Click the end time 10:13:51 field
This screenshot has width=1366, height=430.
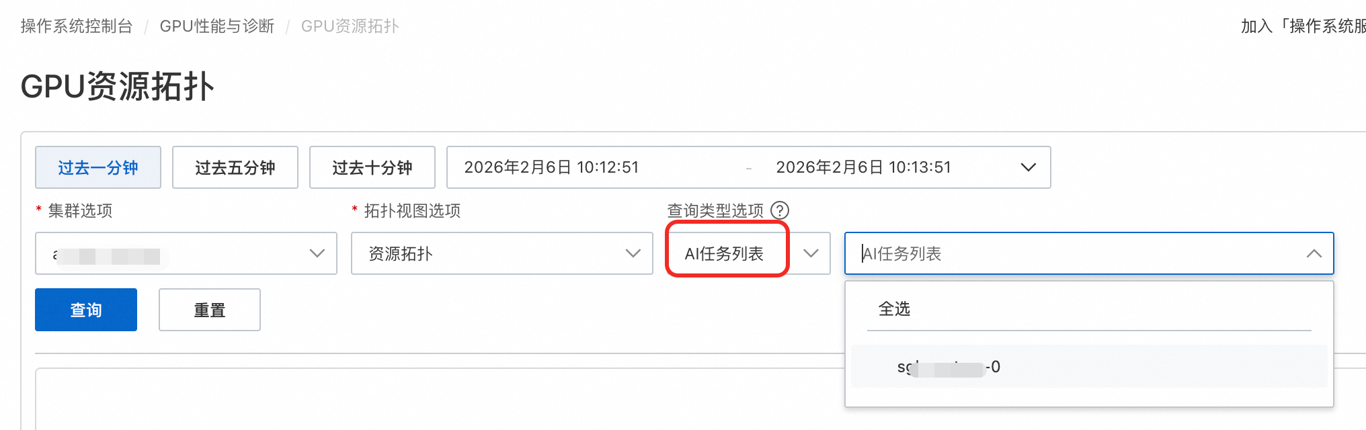tap(863, 167)
